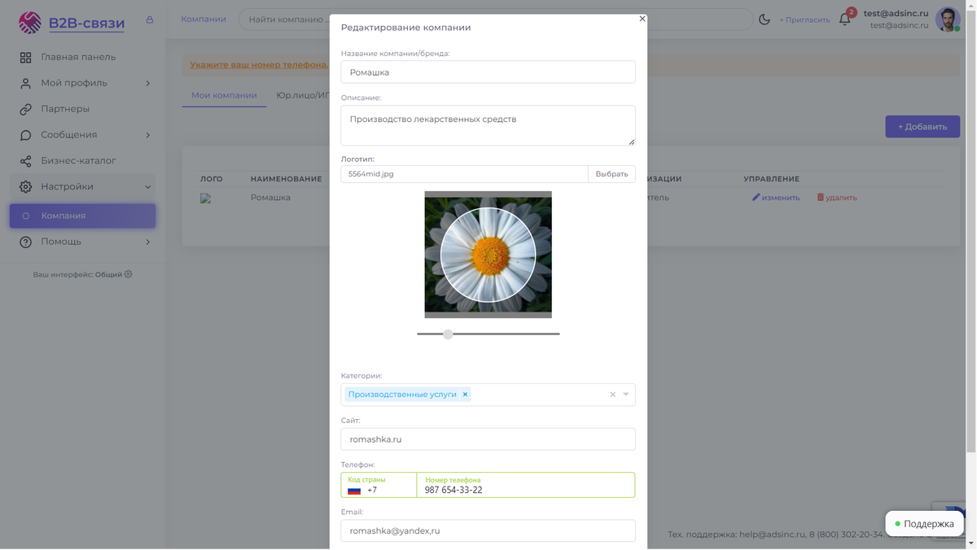Open Главная панель dashboard icon
Screen dimensions: 977x550
pyautogui.click(x=26, y=58)
